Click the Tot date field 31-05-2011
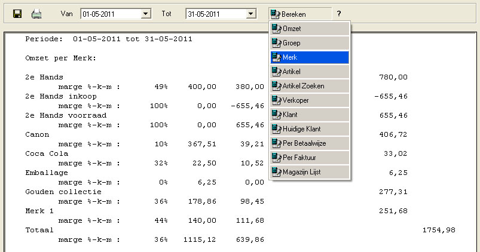Image resolution: width=480 pixels, height=252 pixels. point(216,13)
